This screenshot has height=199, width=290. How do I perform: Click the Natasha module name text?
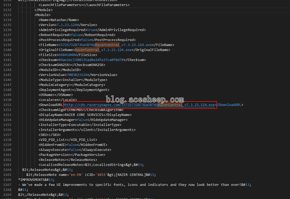pos(58,20)
